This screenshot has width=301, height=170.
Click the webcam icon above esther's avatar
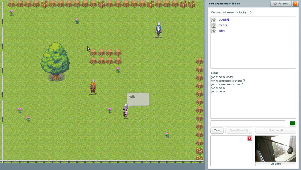tap(159, 24)
